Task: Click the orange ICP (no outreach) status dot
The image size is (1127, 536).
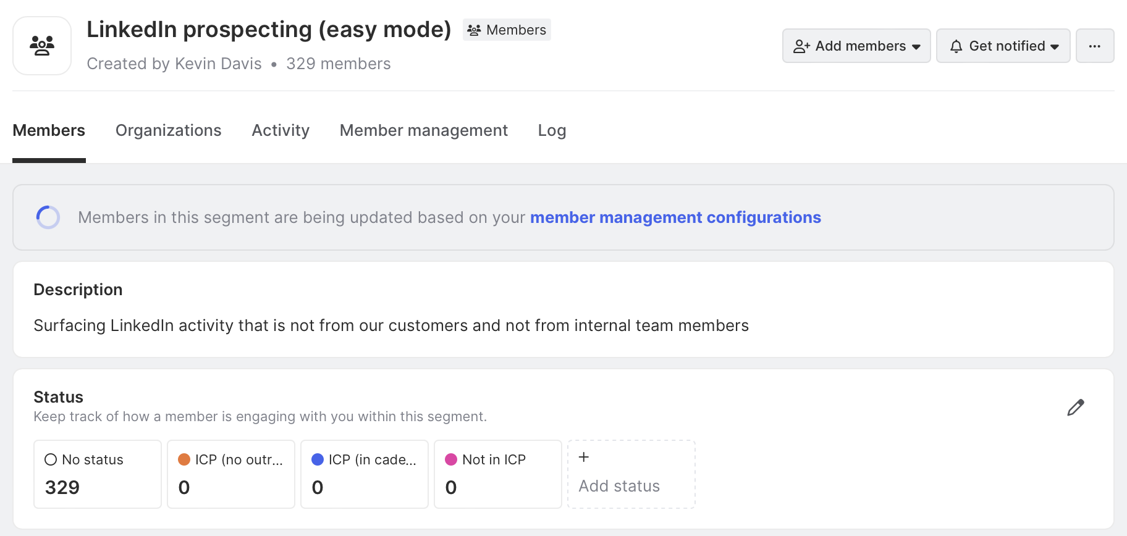Action: (184, 459)
